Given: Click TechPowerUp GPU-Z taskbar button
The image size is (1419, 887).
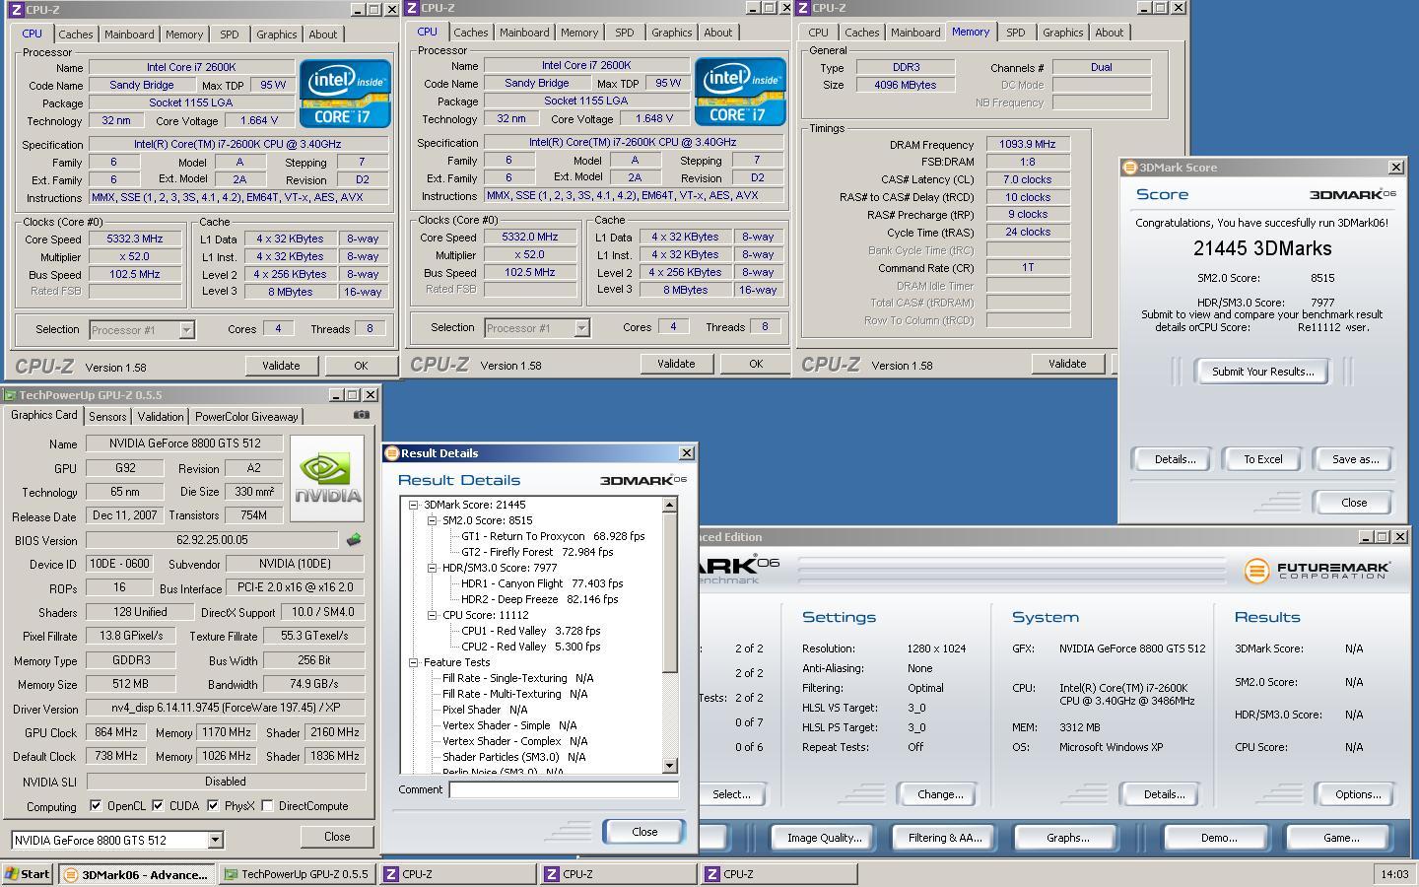Looking at the screenshot, I should click(x=296, y=874).
